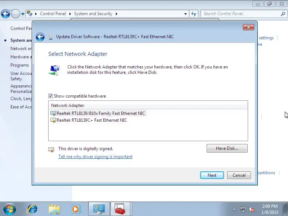Open User Accounts sidebar category
Screen dimensions: 288x216
(21, 76)
